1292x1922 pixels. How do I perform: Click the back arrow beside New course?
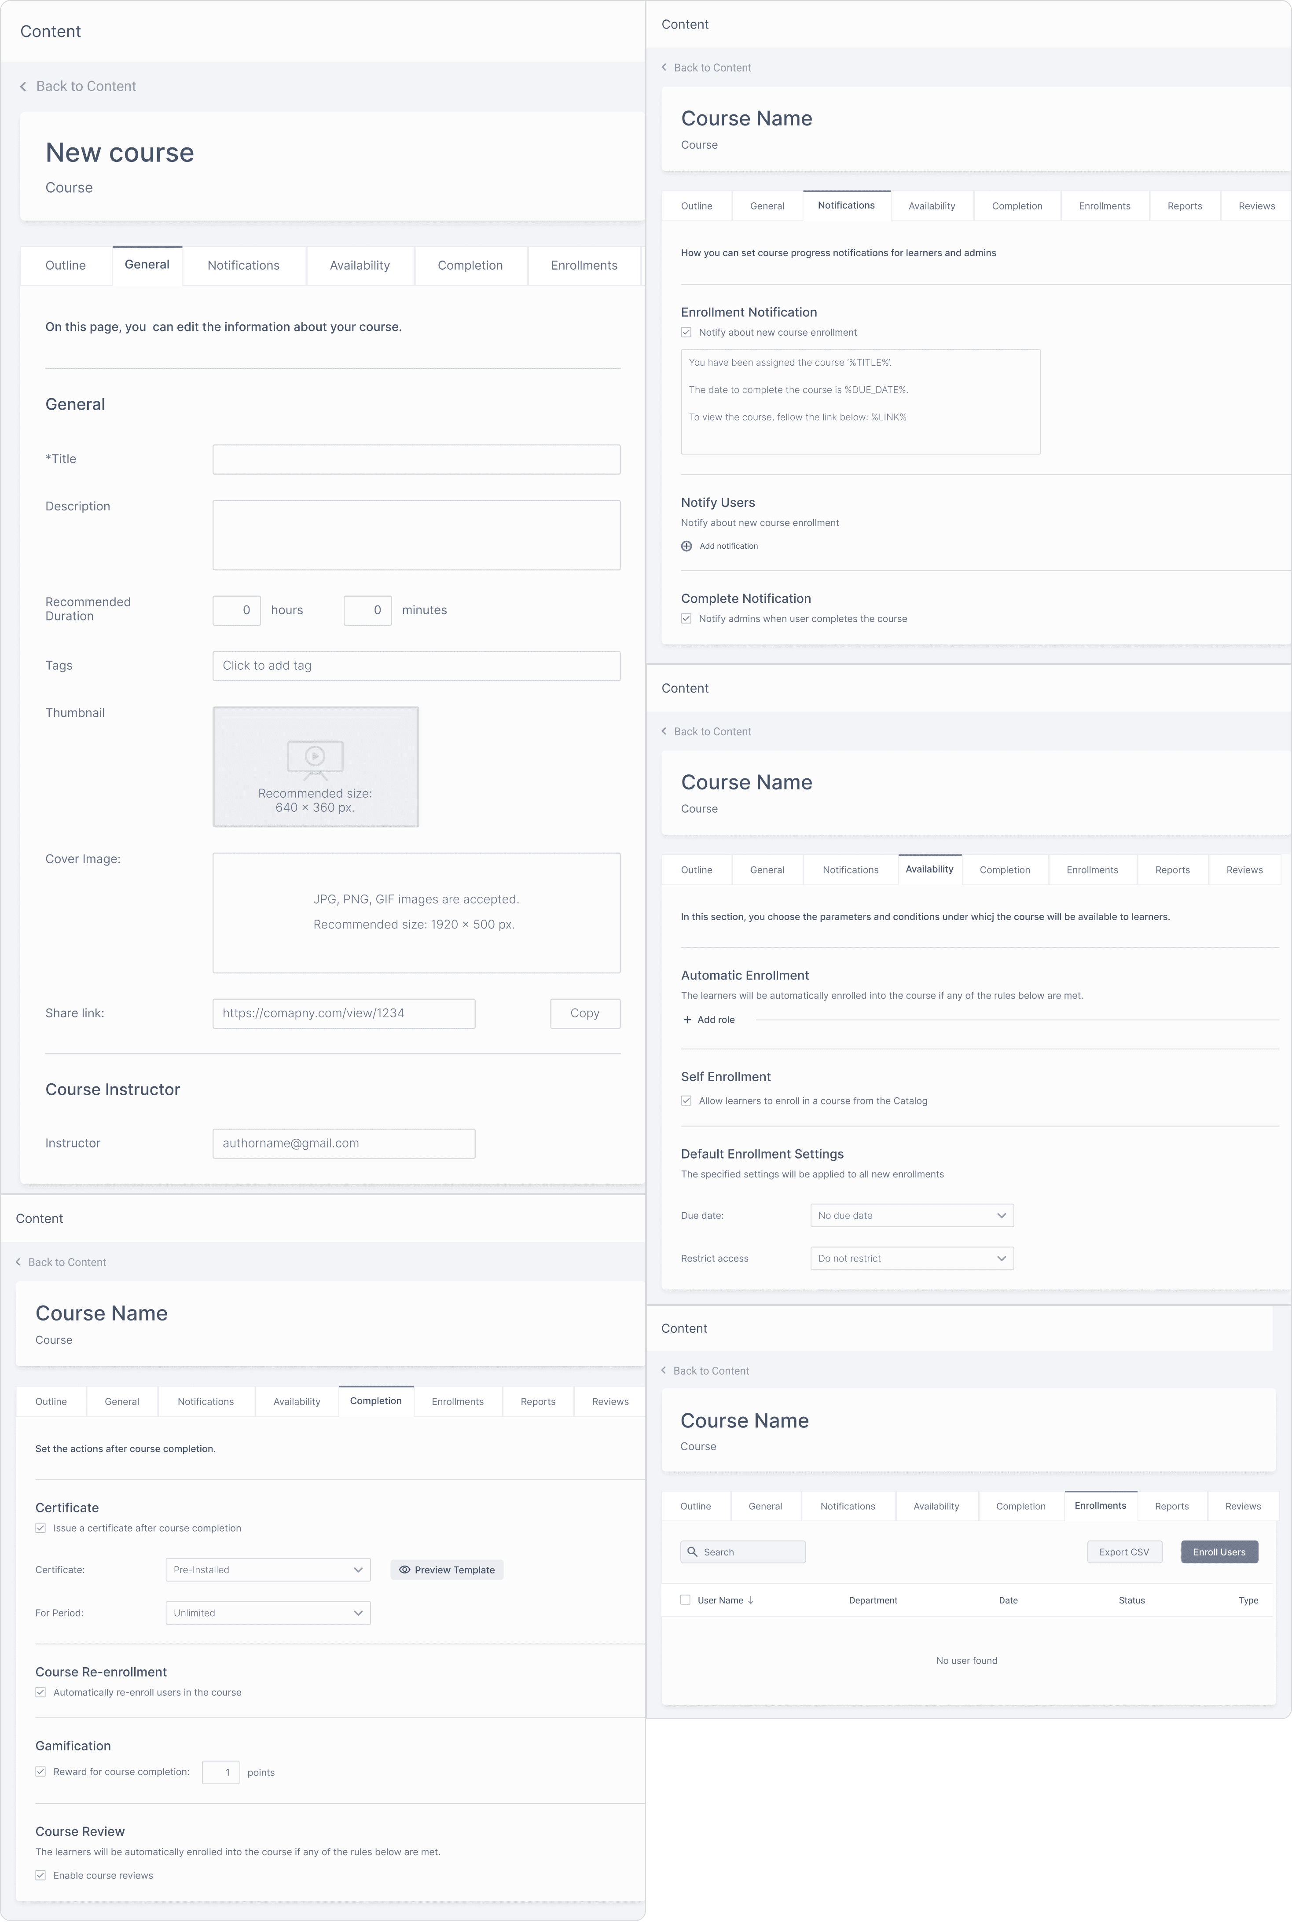[x=23, y=87]
